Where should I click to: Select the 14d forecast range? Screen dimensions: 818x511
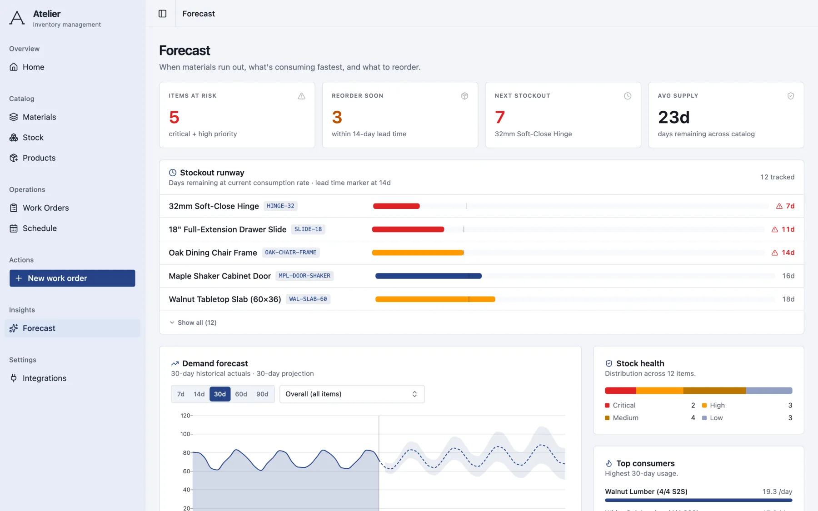tap(199, 394)
